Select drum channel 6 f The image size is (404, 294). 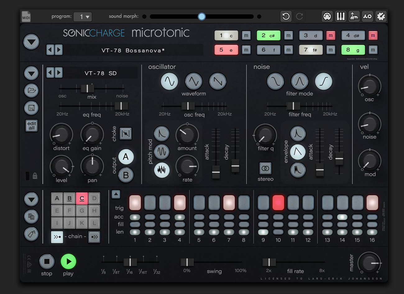269,50
